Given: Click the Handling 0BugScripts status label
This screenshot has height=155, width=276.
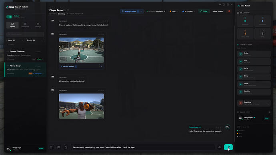Looking at the screenshot, I should click(156, 11).
